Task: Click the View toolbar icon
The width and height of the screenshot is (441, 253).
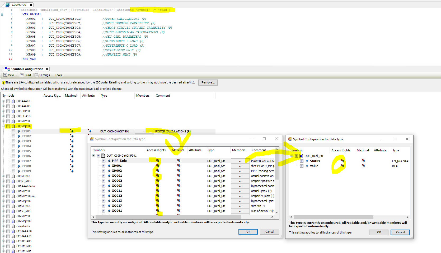Action: pos(5,75)
